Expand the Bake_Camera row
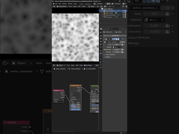This screenshot has height=134, width=179. [102, 13]
